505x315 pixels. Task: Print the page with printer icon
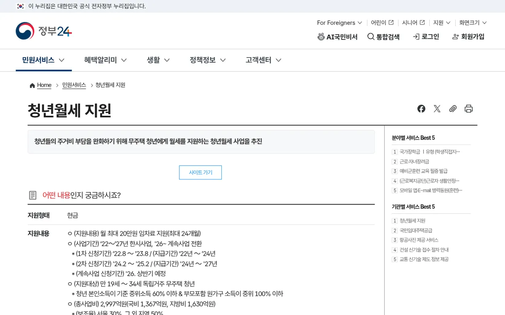click(x=469, y=109)
